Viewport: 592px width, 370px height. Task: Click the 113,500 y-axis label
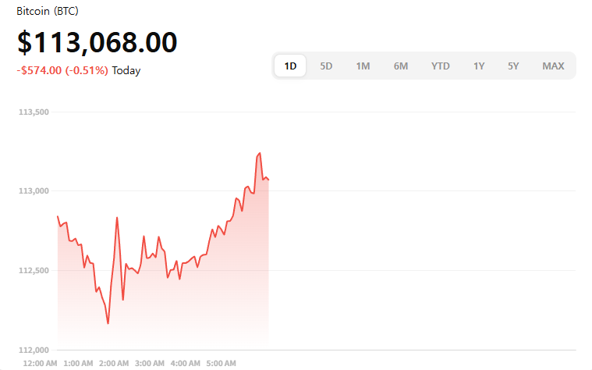coord(34,112)
